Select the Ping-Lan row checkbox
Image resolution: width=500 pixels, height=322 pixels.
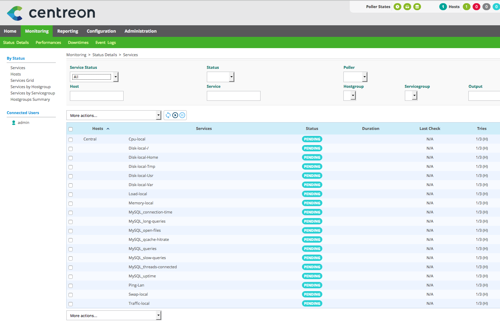[71, 286]
